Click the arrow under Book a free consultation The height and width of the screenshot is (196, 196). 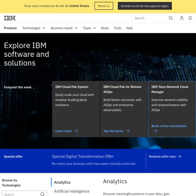click(155, 131)
